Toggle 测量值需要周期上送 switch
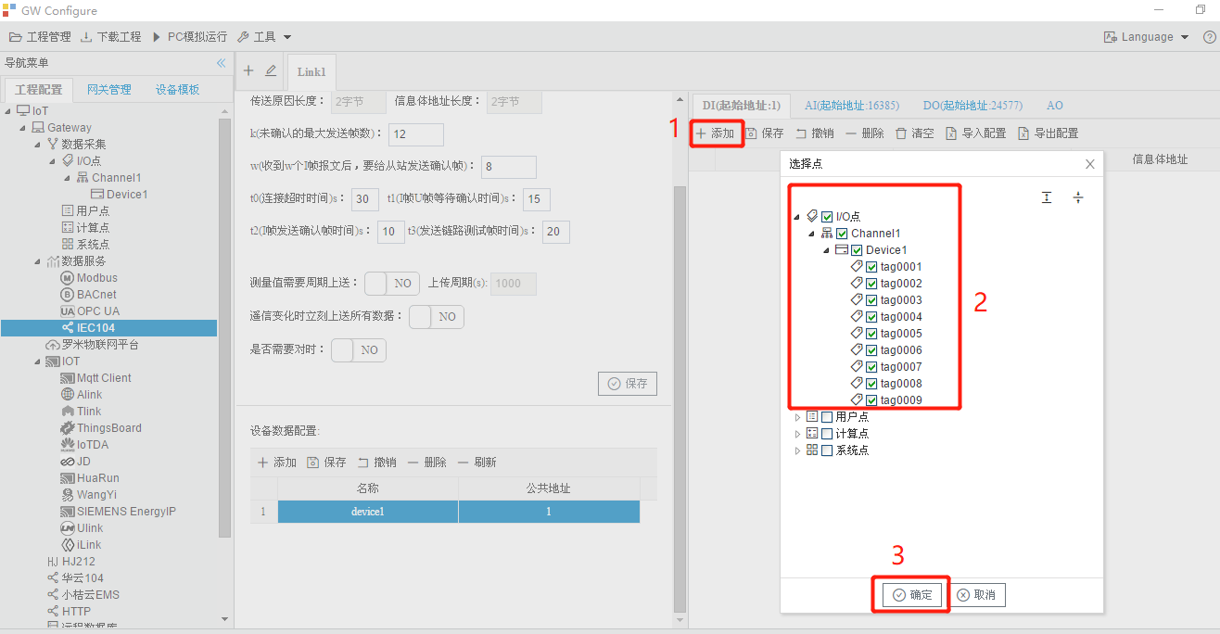This screenshot has width=1220, height=634. tap(391, 284)
